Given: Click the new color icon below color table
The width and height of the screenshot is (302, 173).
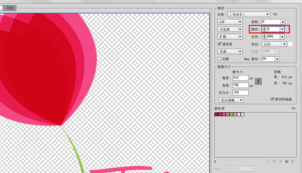Looking at the screenshot, I should point(286,161).
